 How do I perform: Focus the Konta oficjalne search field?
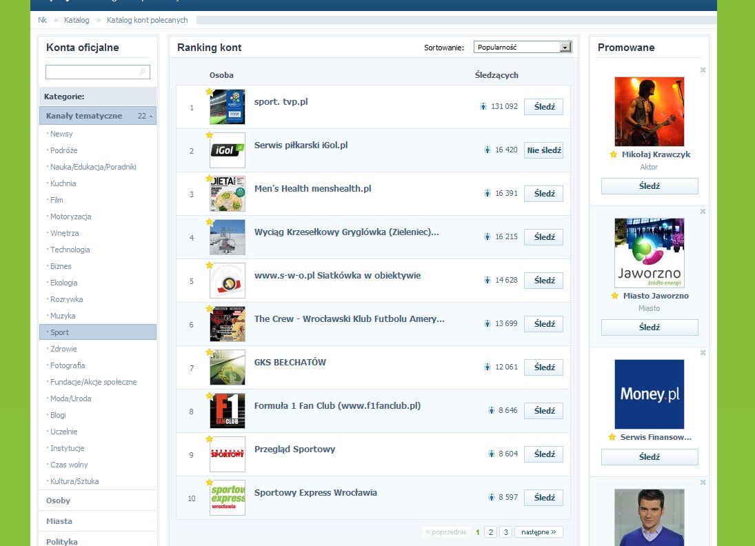click(x=98, y=72)
